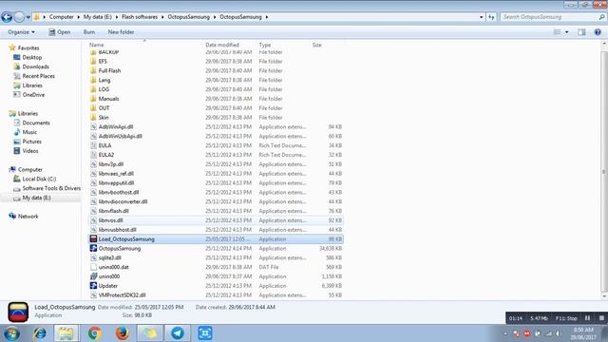This screenshot has width=608, height=342.
Task: Select Documents library in navigation pane
Action: tap(36, 123)
